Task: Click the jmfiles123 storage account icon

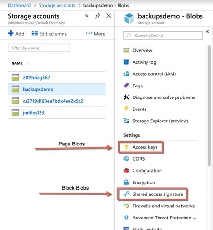Action: (x=15, y=112)
